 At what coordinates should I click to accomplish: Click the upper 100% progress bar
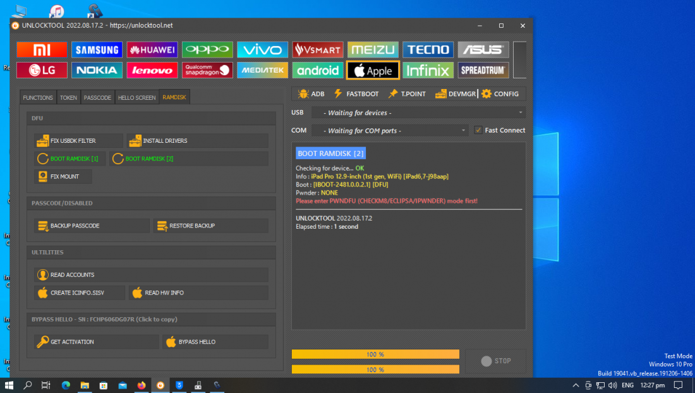coord(375,354)
